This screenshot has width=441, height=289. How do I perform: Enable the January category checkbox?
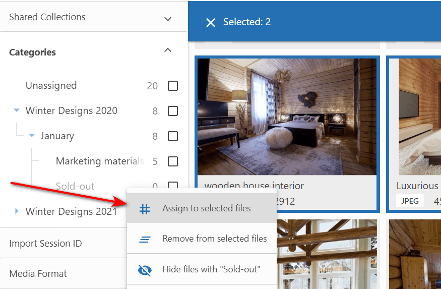pos(173,136)
